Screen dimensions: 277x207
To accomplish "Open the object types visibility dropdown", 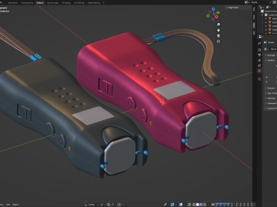I will (167, 205).
